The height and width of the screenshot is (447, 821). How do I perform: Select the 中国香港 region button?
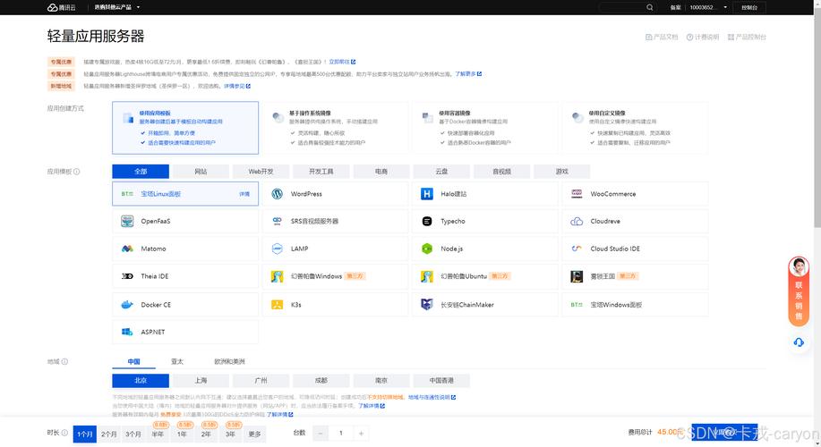pos(441,381)
